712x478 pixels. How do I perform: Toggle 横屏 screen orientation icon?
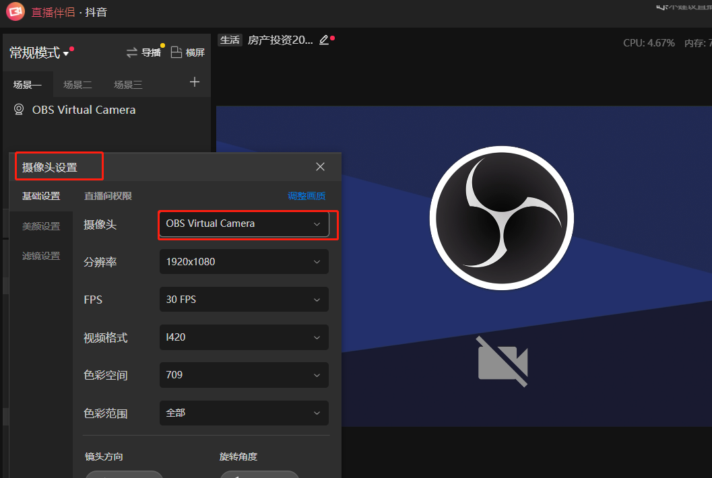click(x=176, y=53)
